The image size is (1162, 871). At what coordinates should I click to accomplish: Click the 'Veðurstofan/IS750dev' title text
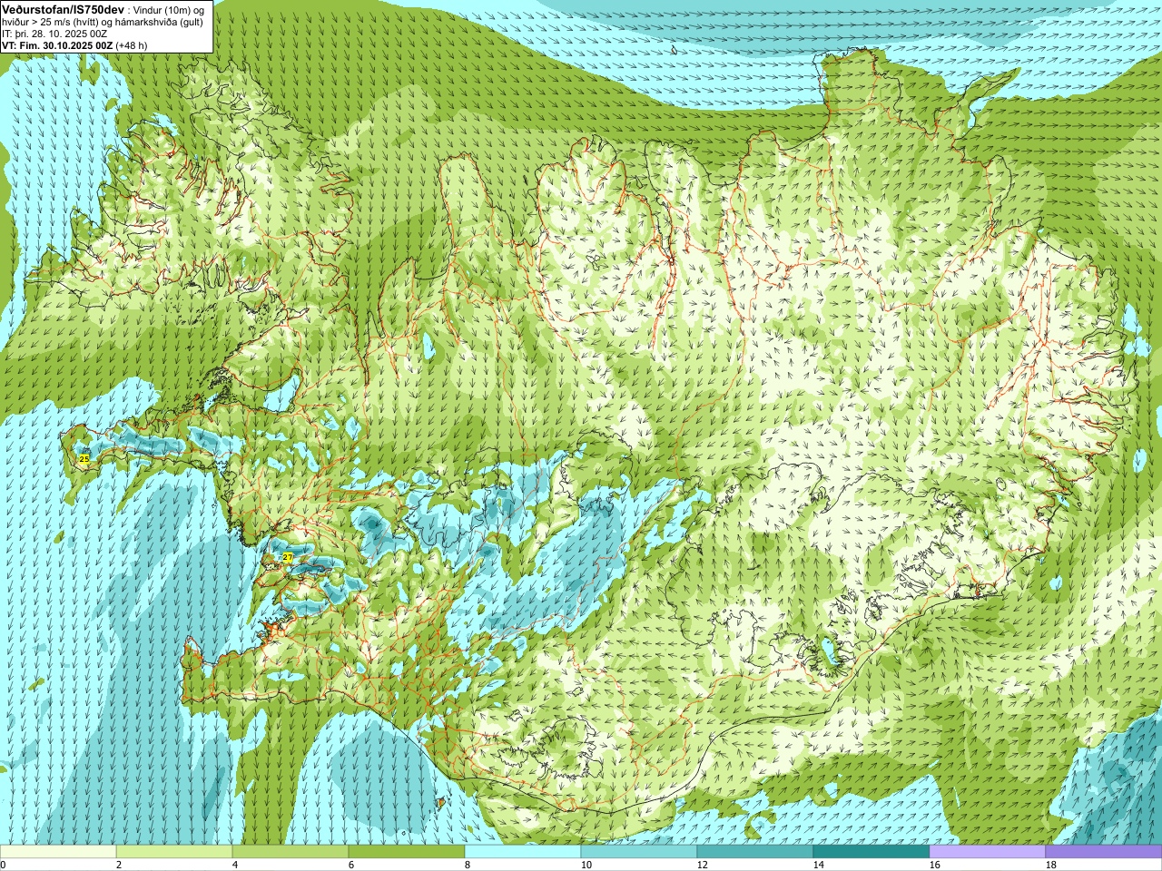pos(64,9)
